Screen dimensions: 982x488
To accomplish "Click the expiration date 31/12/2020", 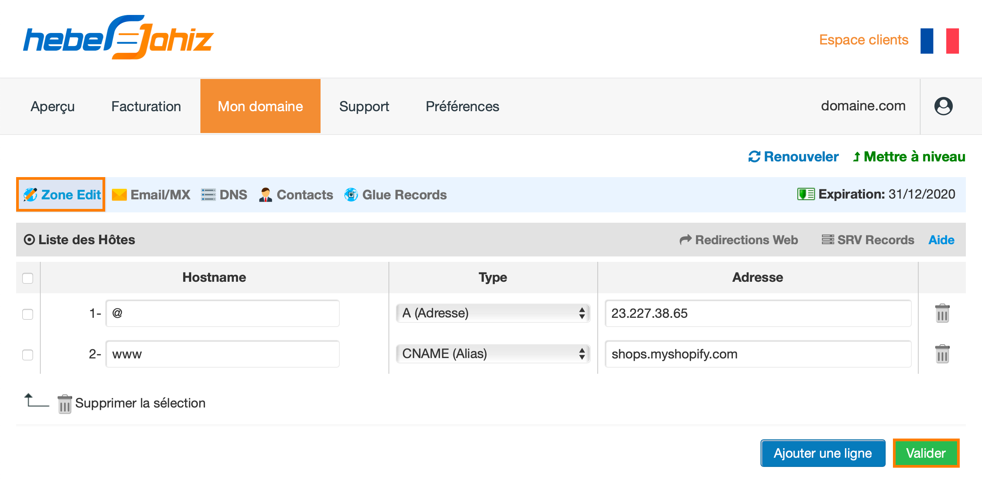I will (x=922, y=194).
